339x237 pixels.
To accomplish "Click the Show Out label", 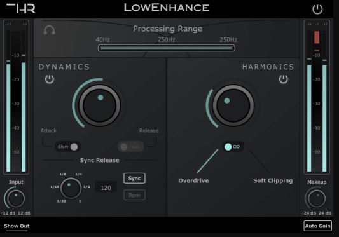I will pyautogui.click(x=17, y=226).
